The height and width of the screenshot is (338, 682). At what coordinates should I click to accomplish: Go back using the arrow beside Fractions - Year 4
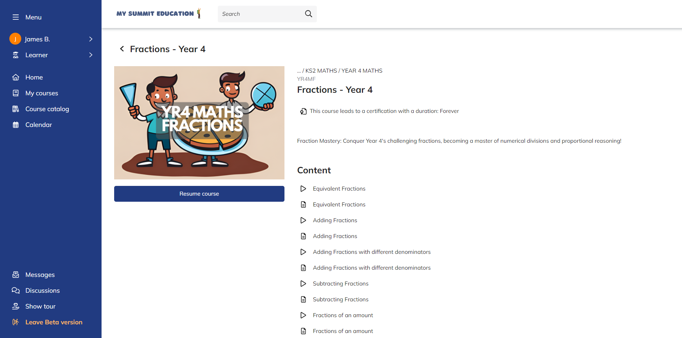[x=122, y=49]
